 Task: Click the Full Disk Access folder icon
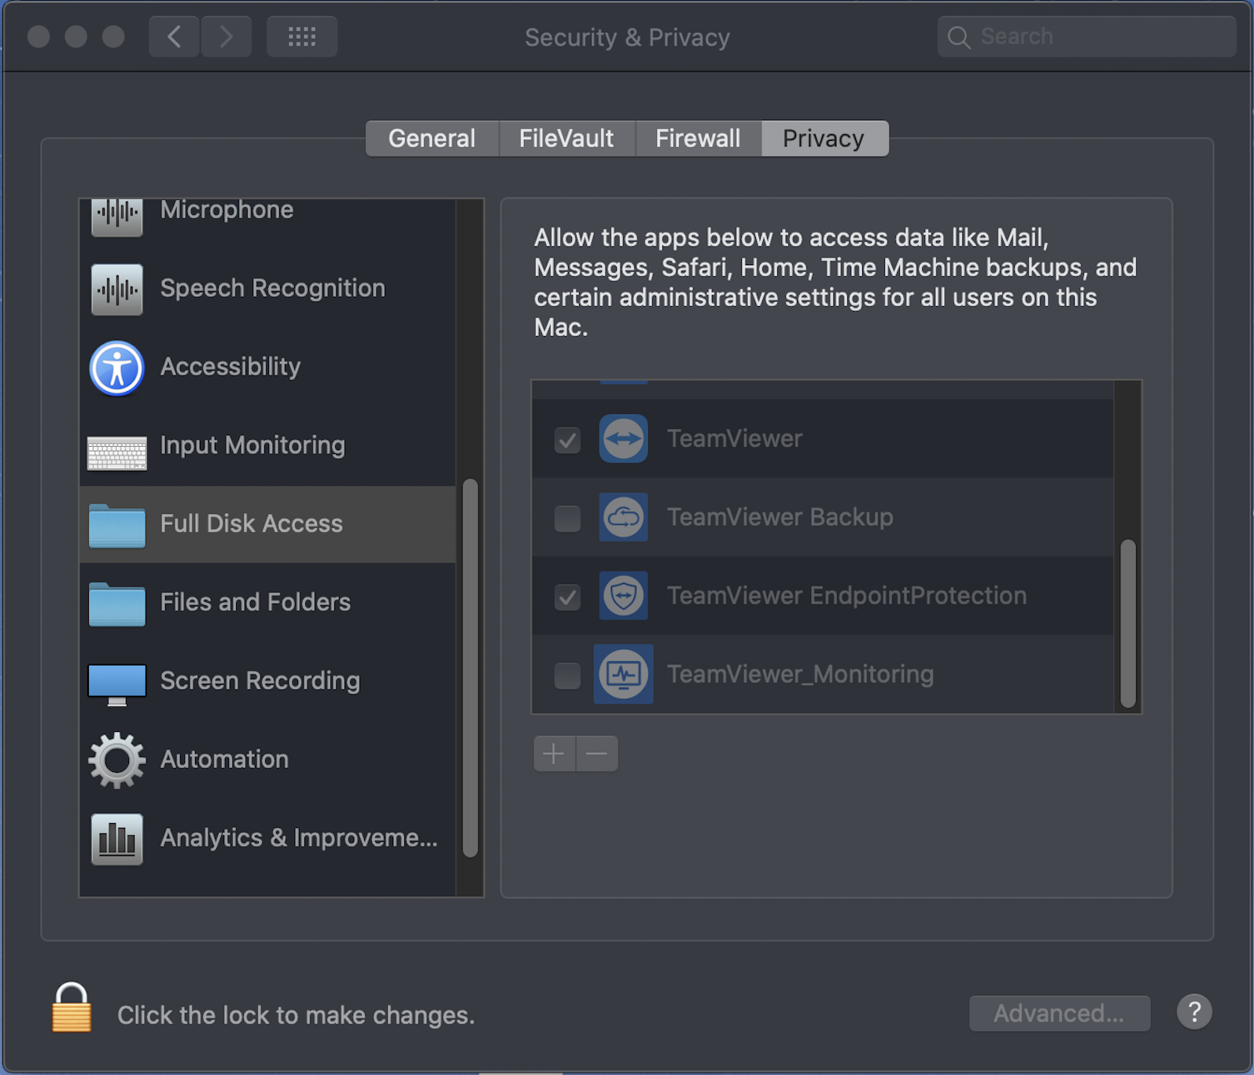[116, 525]
